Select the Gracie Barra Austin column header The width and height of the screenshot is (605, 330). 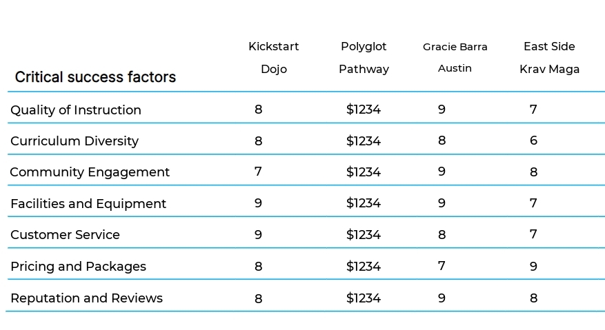[455, 57]
